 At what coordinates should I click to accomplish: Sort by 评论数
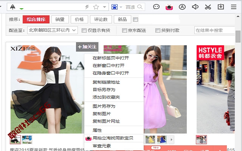pyautogui.click(x=101, y=19)
